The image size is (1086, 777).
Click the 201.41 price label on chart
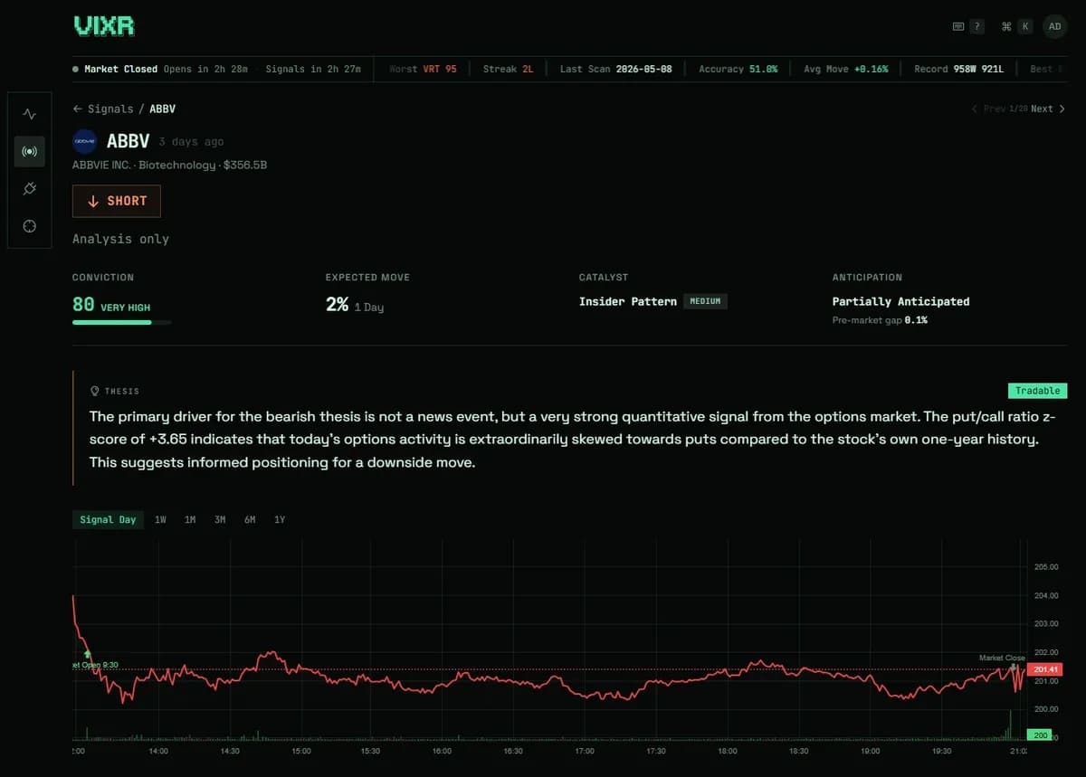pos(1044,669)
